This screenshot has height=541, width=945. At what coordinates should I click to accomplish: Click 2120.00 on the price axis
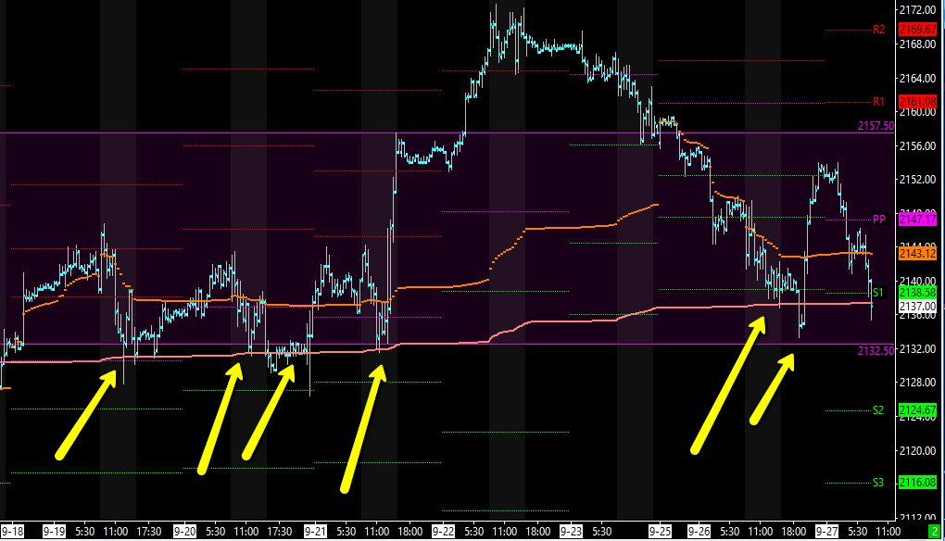click(917, 450)
